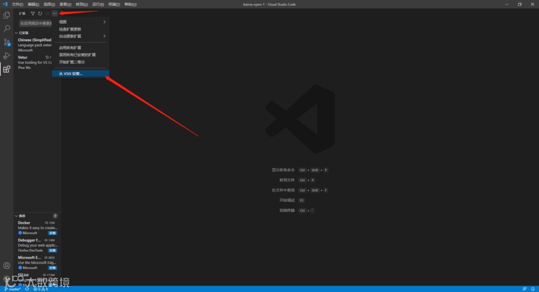
Task: Open the 查看(V) menu
Action: (65, 4)
